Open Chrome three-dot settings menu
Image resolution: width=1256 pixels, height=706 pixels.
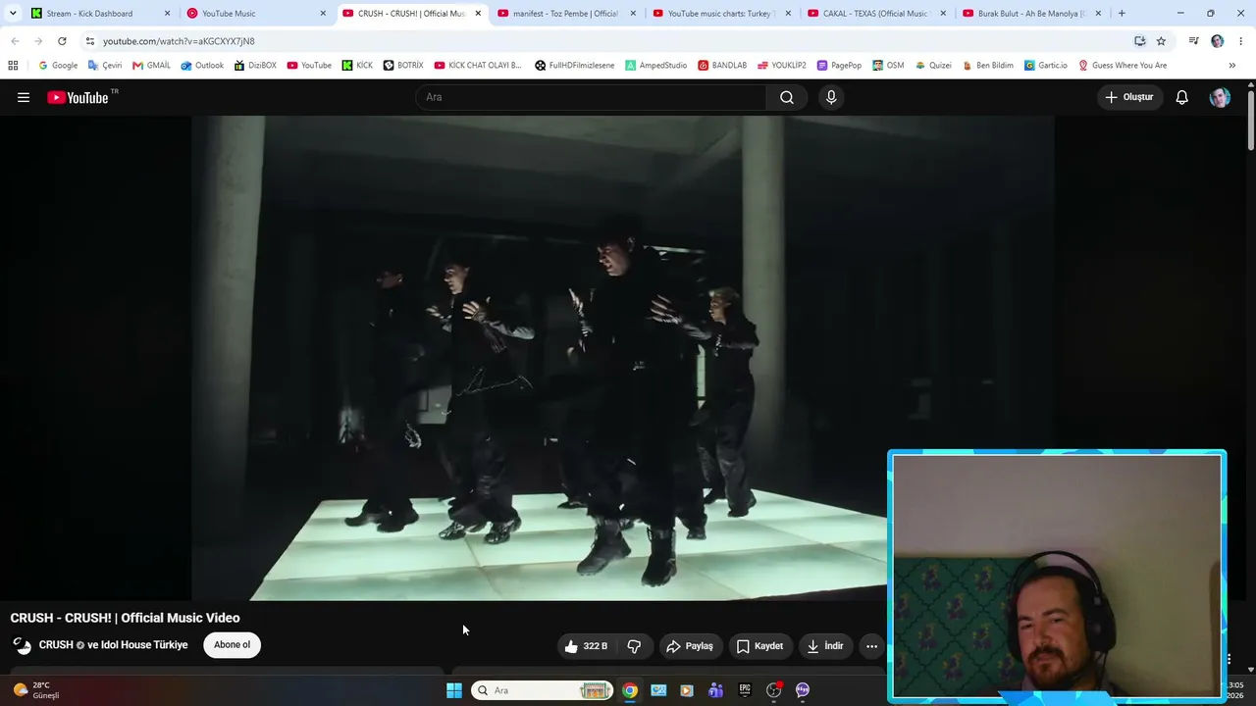pyautogui.click(x=1241, y=41)
